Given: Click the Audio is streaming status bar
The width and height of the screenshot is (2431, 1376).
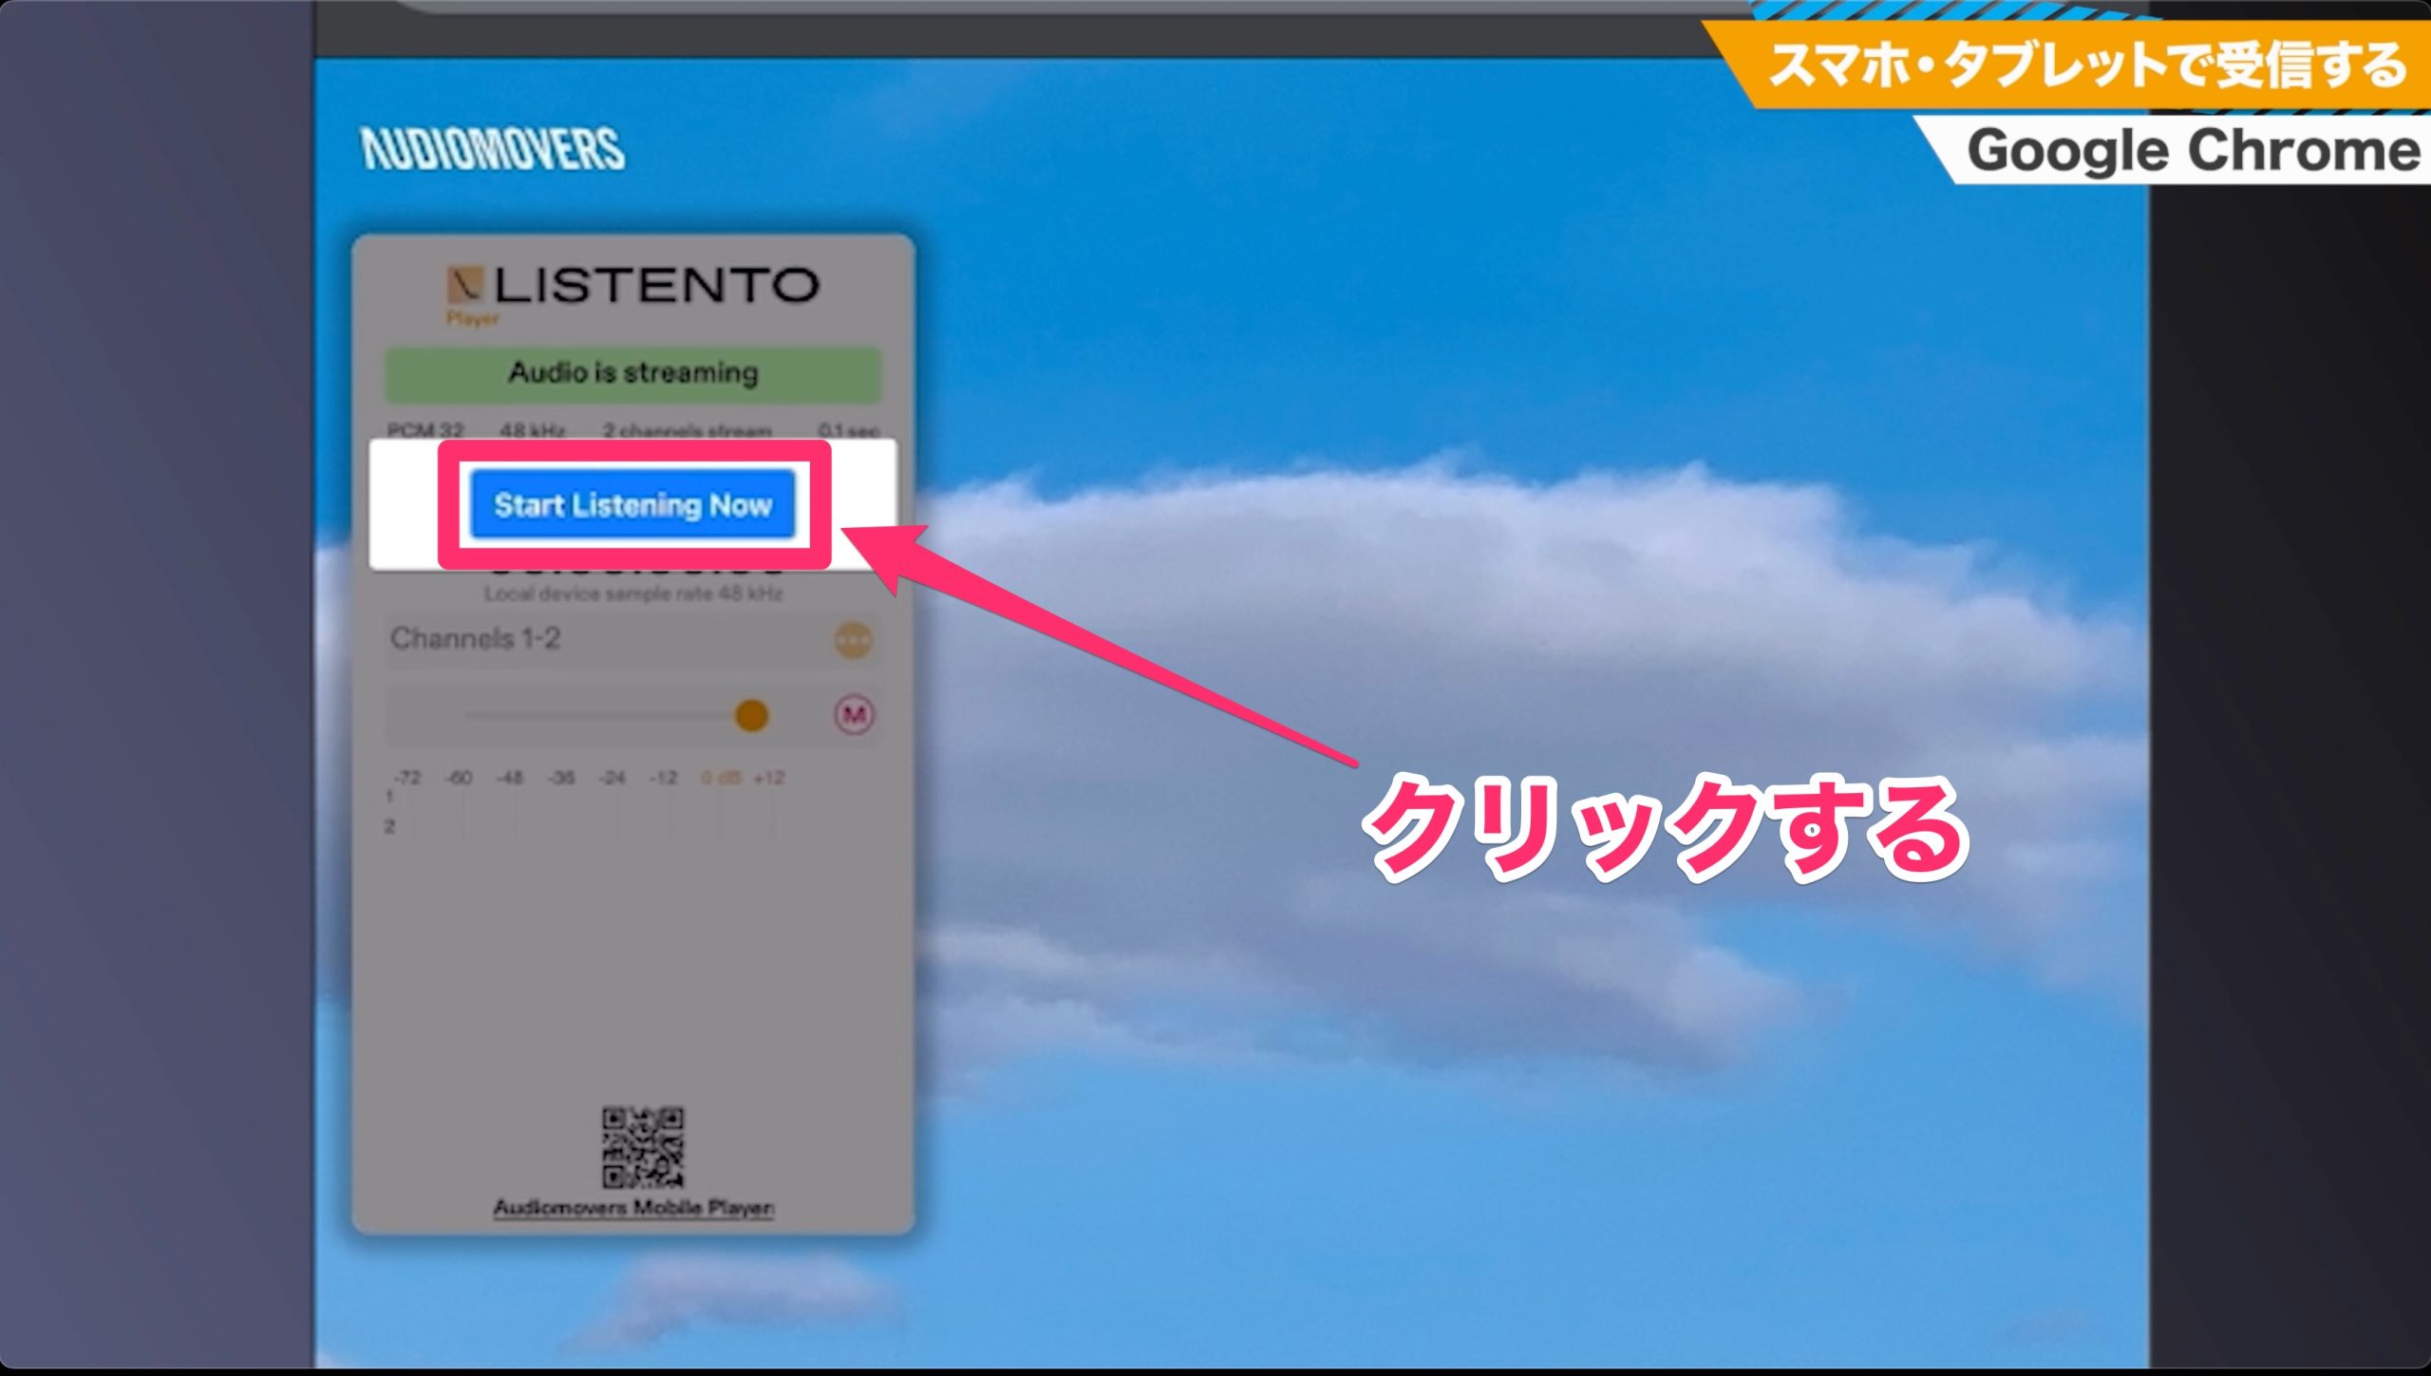Looking at the screenshot, I should (632, 373).
